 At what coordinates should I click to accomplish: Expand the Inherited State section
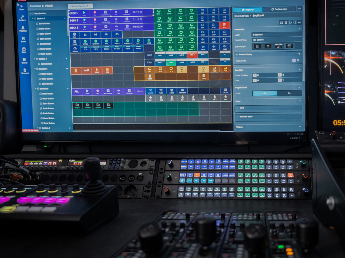237,117
